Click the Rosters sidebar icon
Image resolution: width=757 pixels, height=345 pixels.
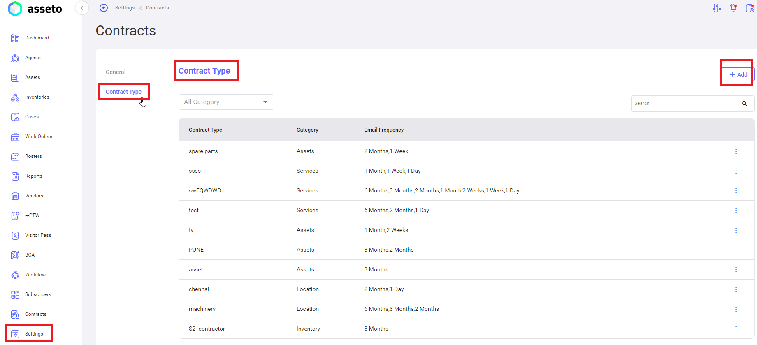[x=15, y=157]
